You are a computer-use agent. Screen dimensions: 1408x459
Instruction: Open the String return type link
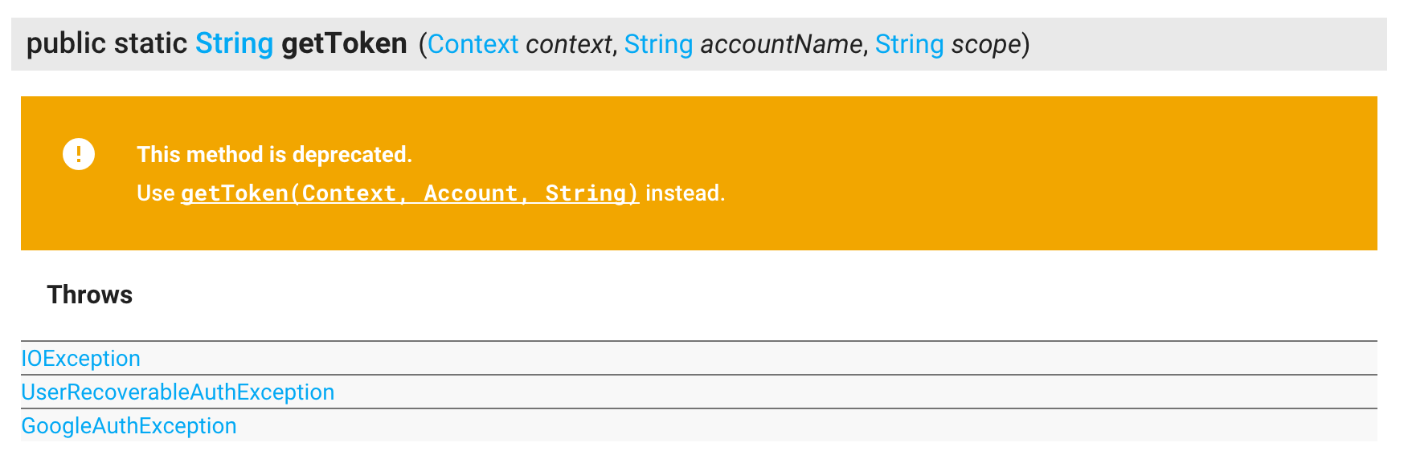coord(235,43)
